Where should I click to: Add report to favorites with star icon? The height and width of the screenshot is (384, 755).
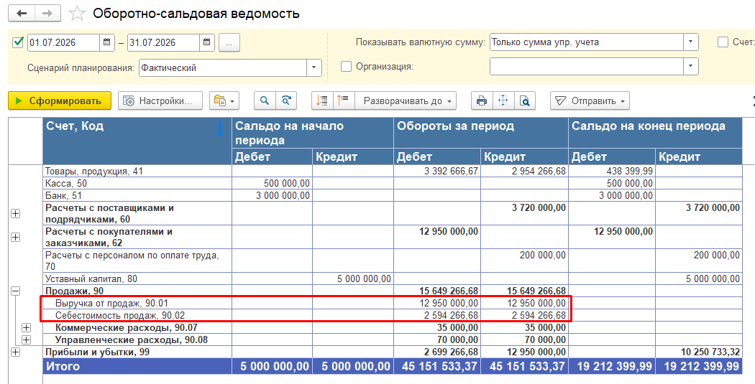(x=77, y=14)
